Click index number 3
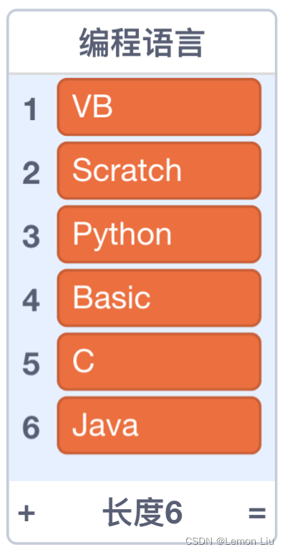285x552 pixels. [x=31, y=237]
